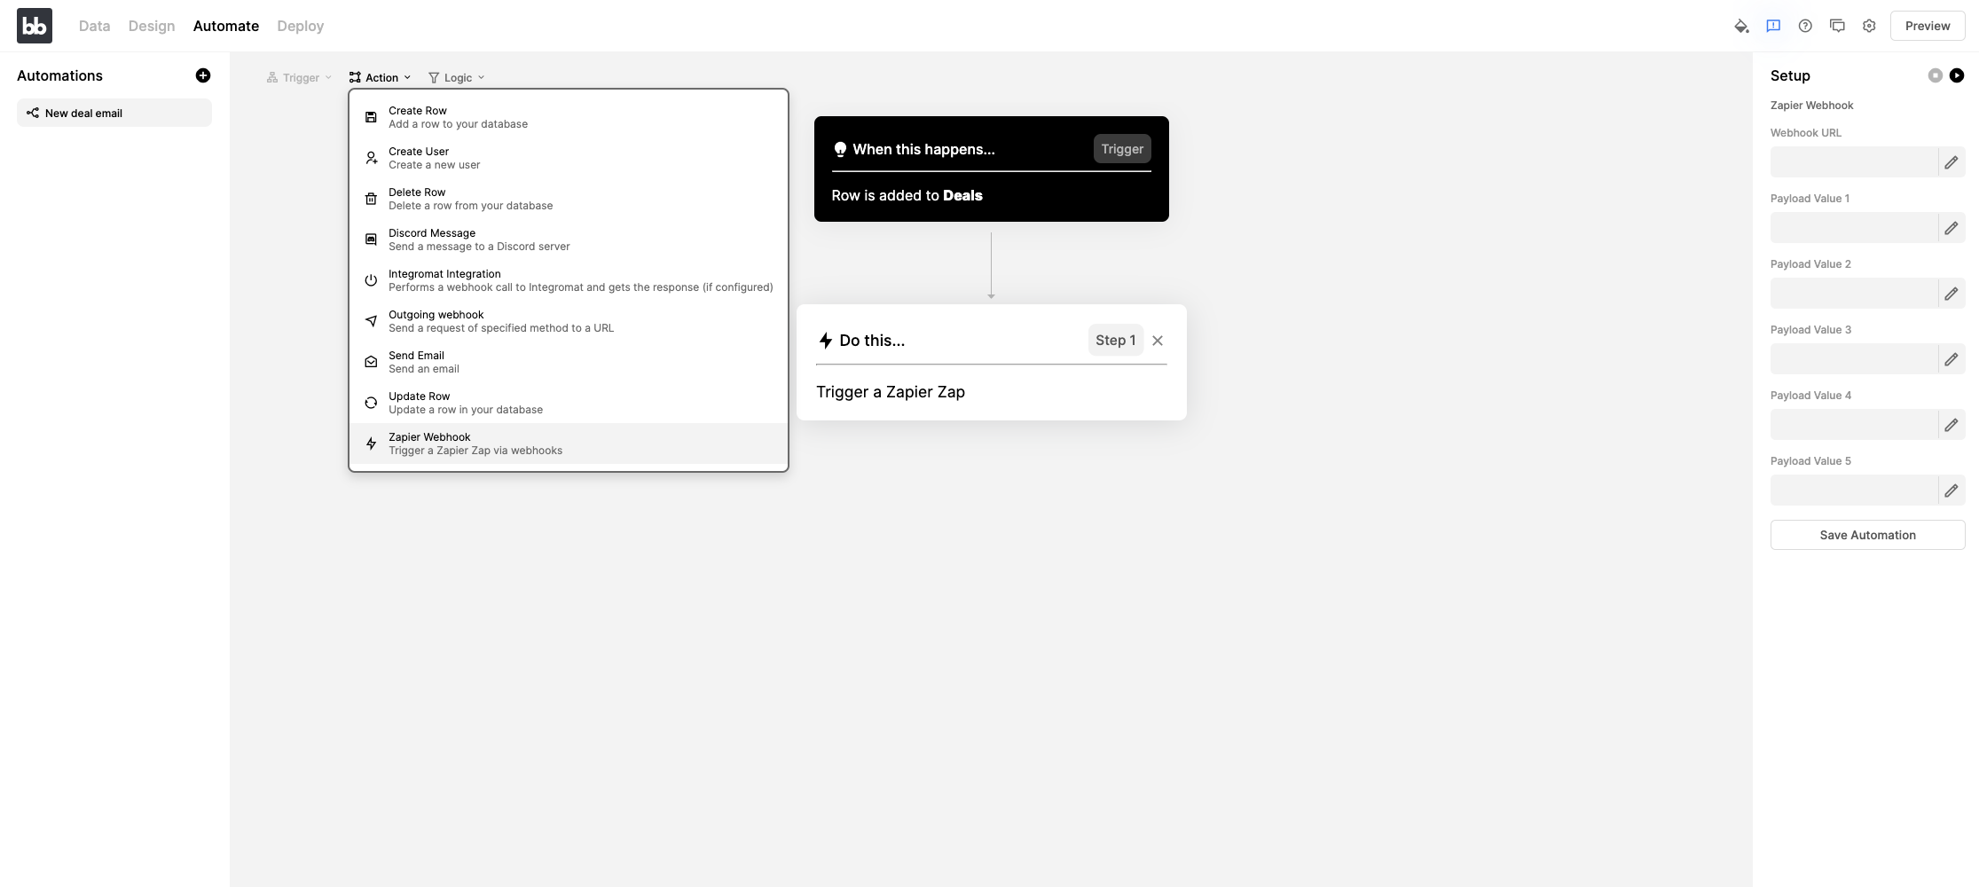Switch to the Deploy tab
The height and width of the screenshot is (887, 1979).
[x=300, y=26]
